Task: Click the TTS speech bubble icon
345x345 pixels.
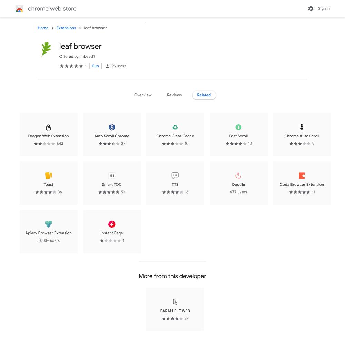Action: click(x=175, y=175)
